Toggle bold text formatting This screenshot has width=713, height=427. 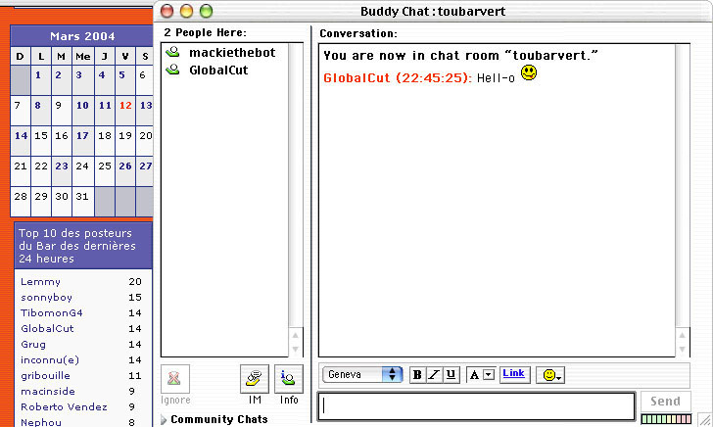417,375
